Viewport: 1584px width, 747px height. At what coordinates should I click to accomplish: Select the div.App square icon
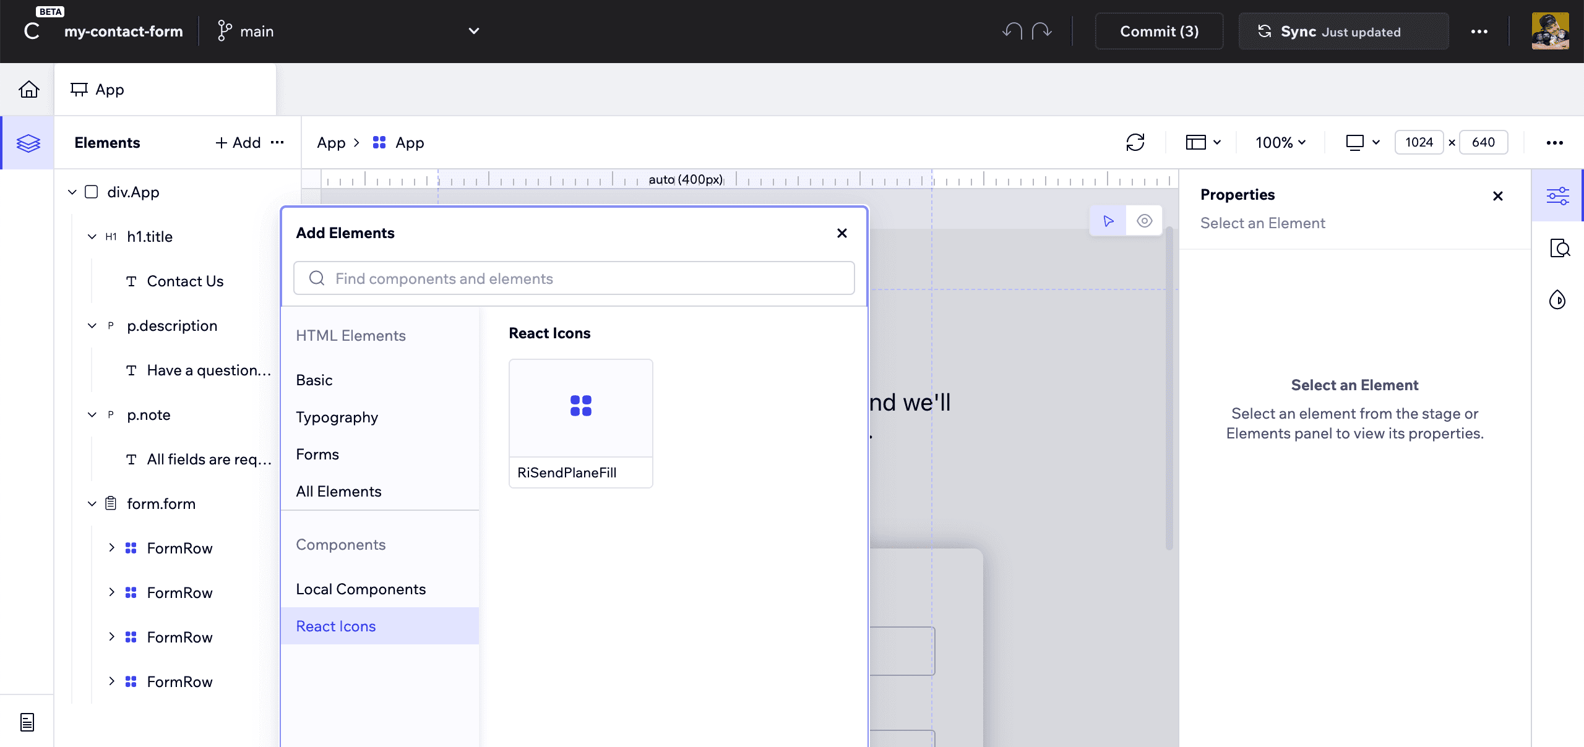92,192
